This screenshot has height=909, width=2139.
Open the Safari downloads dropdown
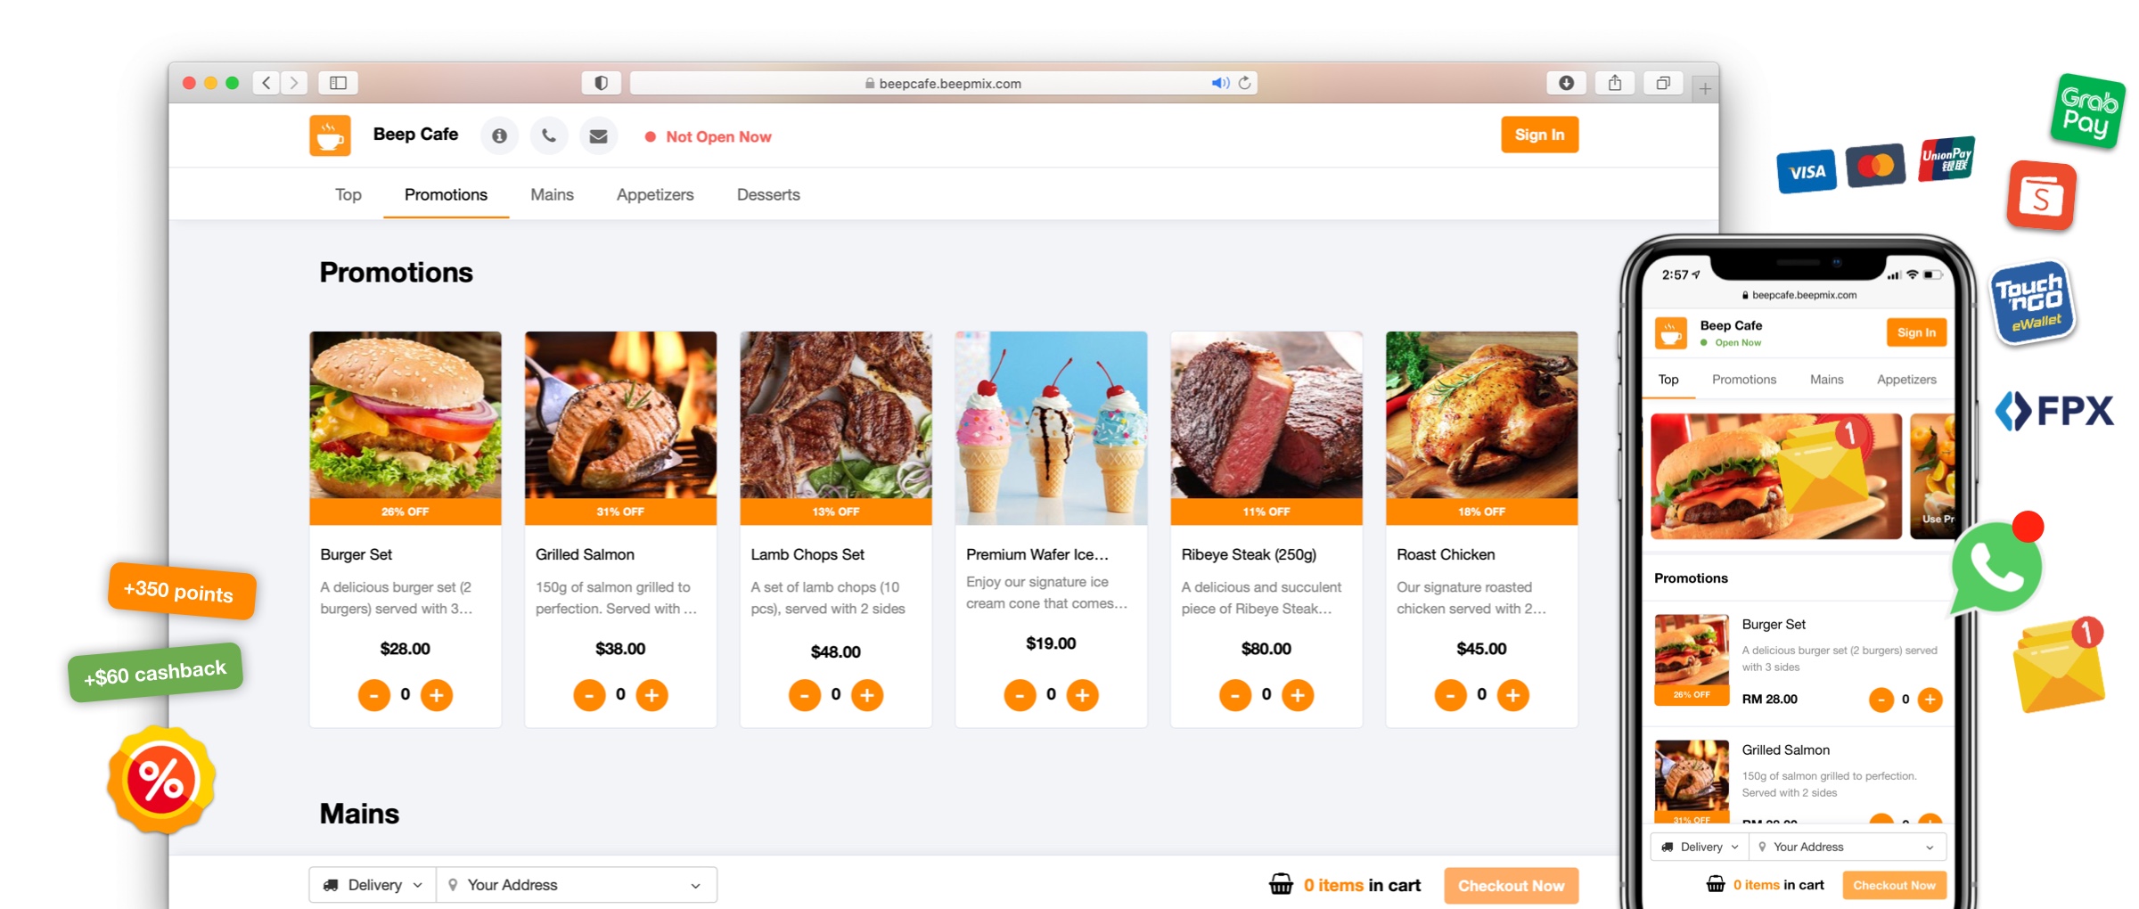(1566, 82)
